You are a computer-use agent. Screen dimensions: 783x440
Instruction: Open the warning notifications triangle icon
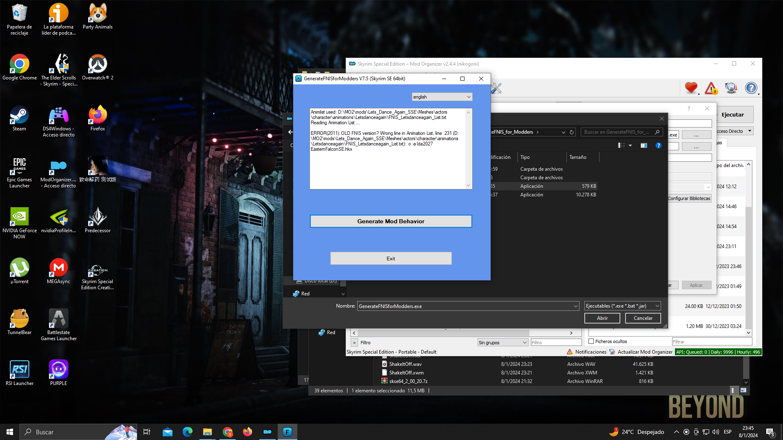pos(711,88)
